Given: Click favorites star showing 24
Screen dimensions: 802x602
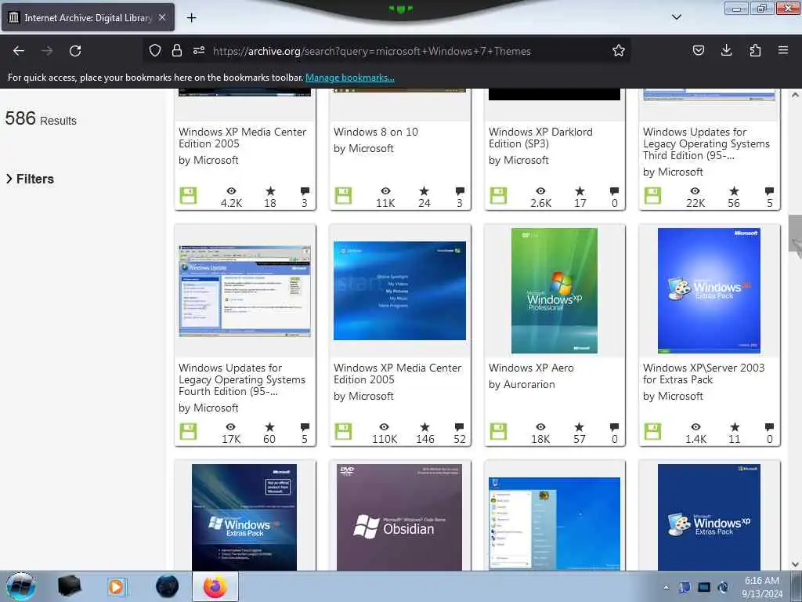Looking at the screenshot, I should (x=424, y=191).
